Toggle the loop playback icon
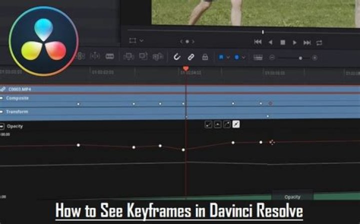Viewport: 360px width, 224px height. (x=319, y=42)
